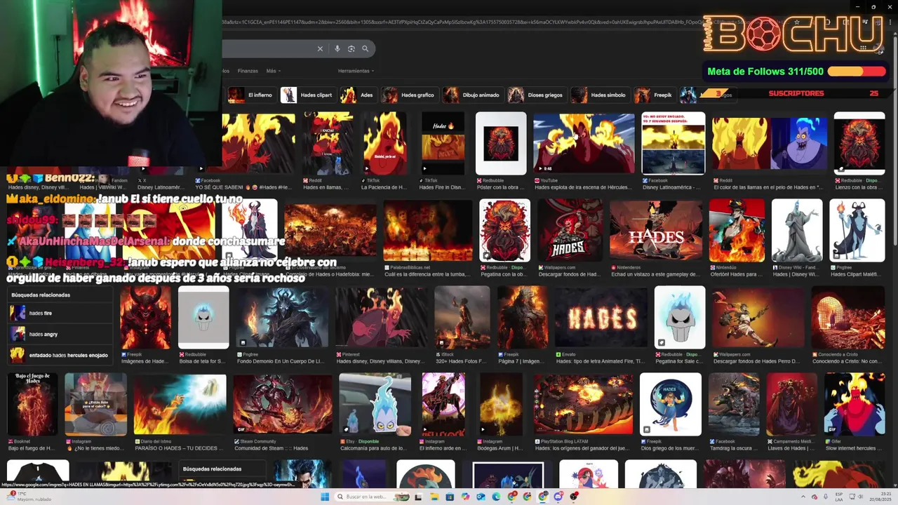The width and height of the screenshot is (898, 505).
Task: Open related search hades angry
Action: (x=59, y=334)
